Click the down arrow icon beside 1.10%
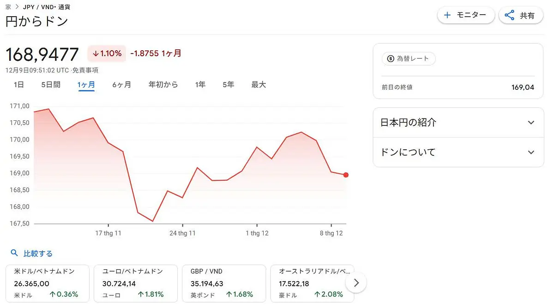The height and width of the screenshot is (307, 554). (x=96, y=53)
